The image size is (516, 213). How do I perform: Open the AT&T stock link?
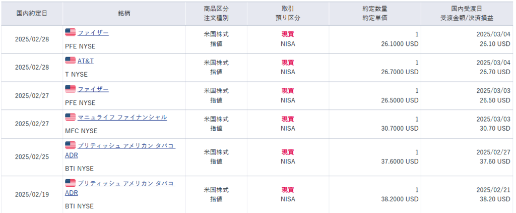(x=86, y=61)
